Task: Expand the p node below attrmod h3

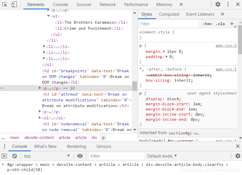Action: click(40, 111)
